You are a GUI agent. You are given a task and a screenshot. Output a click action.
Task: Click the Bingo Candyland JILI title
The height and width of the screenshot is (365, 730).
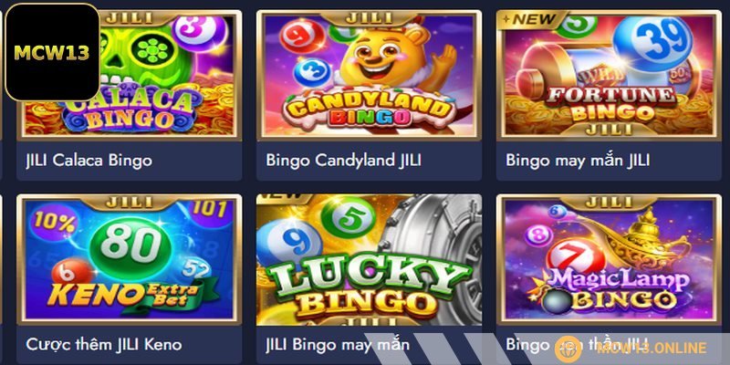pos(344,161)
